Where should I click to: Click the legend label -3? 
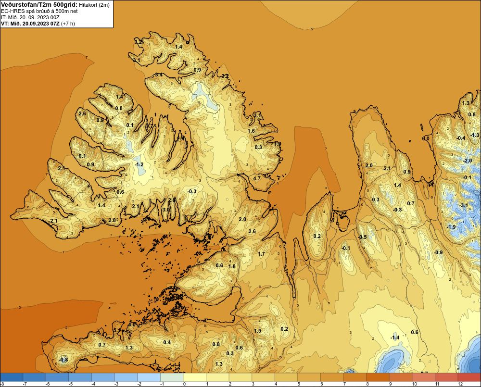coord(116,384)
